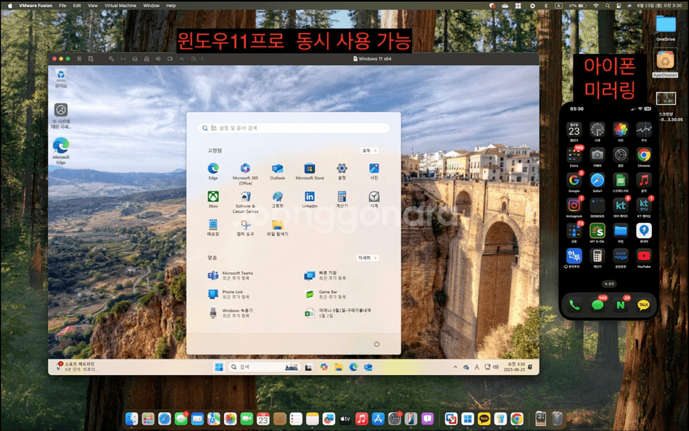Open 파일 탐색기 in the Start menu

pyautogui.click(x=278, y=228)
